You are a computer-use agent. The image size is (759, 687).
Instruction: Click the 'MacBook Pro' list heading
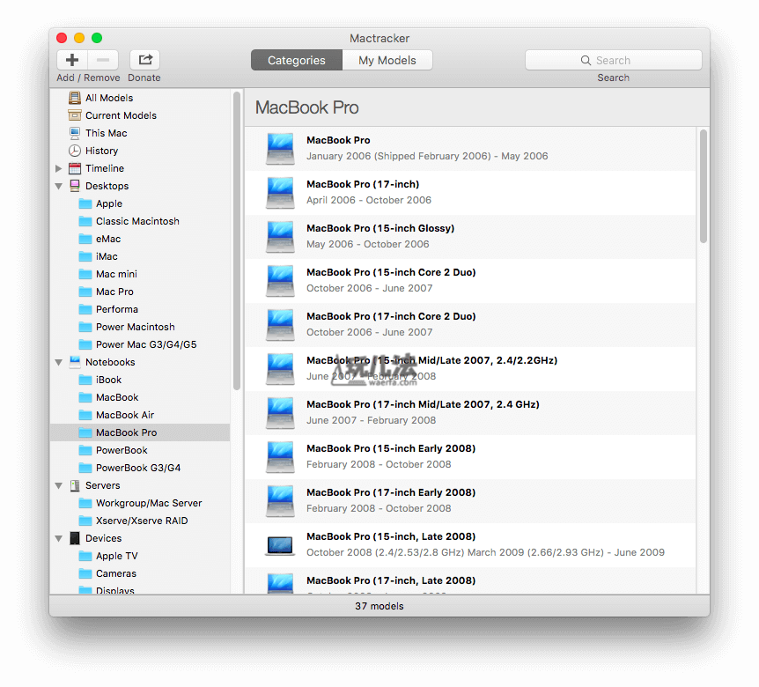307,107
